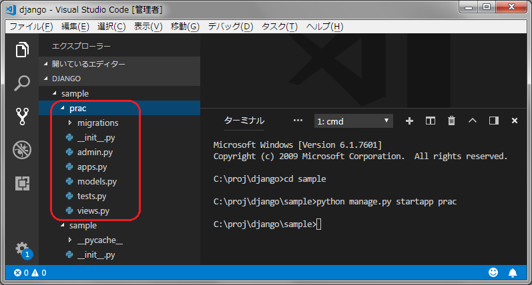
Task: Collapse the DJANGO workspace section
Action: tap(119, 79)
